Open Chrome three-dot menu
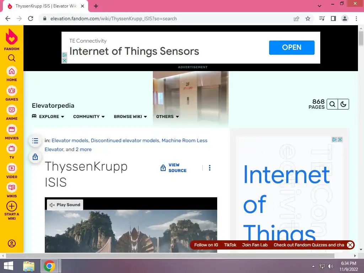The height and width of the screenshot is (273, 364). pyautogui.click(x=356, y=18)
